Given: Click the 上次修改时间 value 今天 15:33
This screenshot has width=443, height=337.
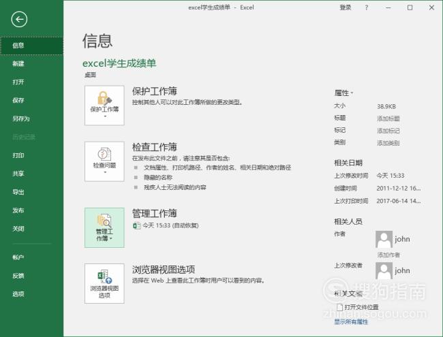Looking at the screenshot, I should coord(391,176).
